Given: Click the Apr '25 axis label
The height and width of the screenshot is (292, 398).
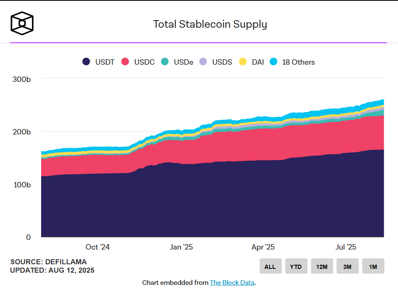Looking at the screenshot, I should pyautogui.click(x=263, y=247).
